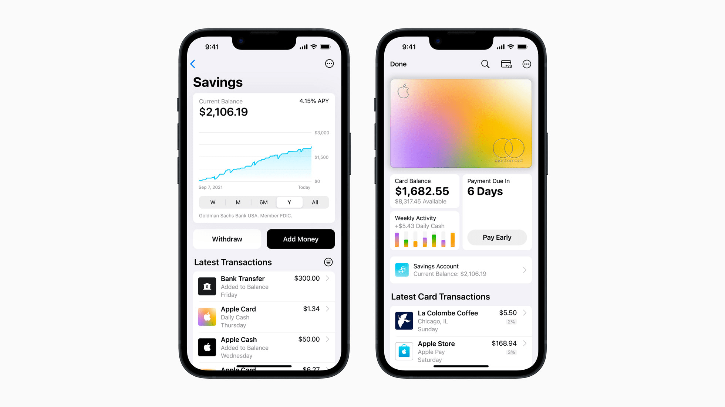Tap the Pay Early button on Apple Card
The width and height of the screenshot is (725, 407).
pyautogui.click(x=496, y=237)
